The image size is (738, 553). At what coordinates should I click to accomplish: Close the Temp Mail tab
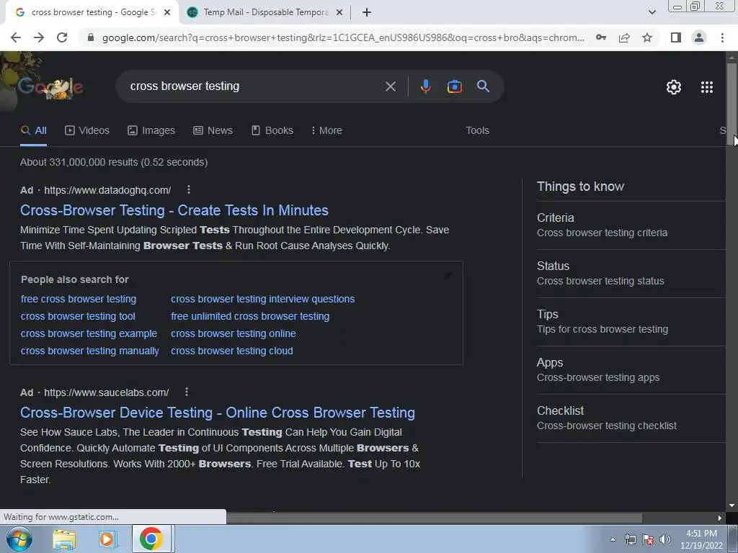coord(339,13)
